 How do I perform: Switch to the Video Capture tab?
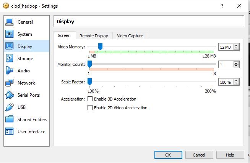(130, 36)
